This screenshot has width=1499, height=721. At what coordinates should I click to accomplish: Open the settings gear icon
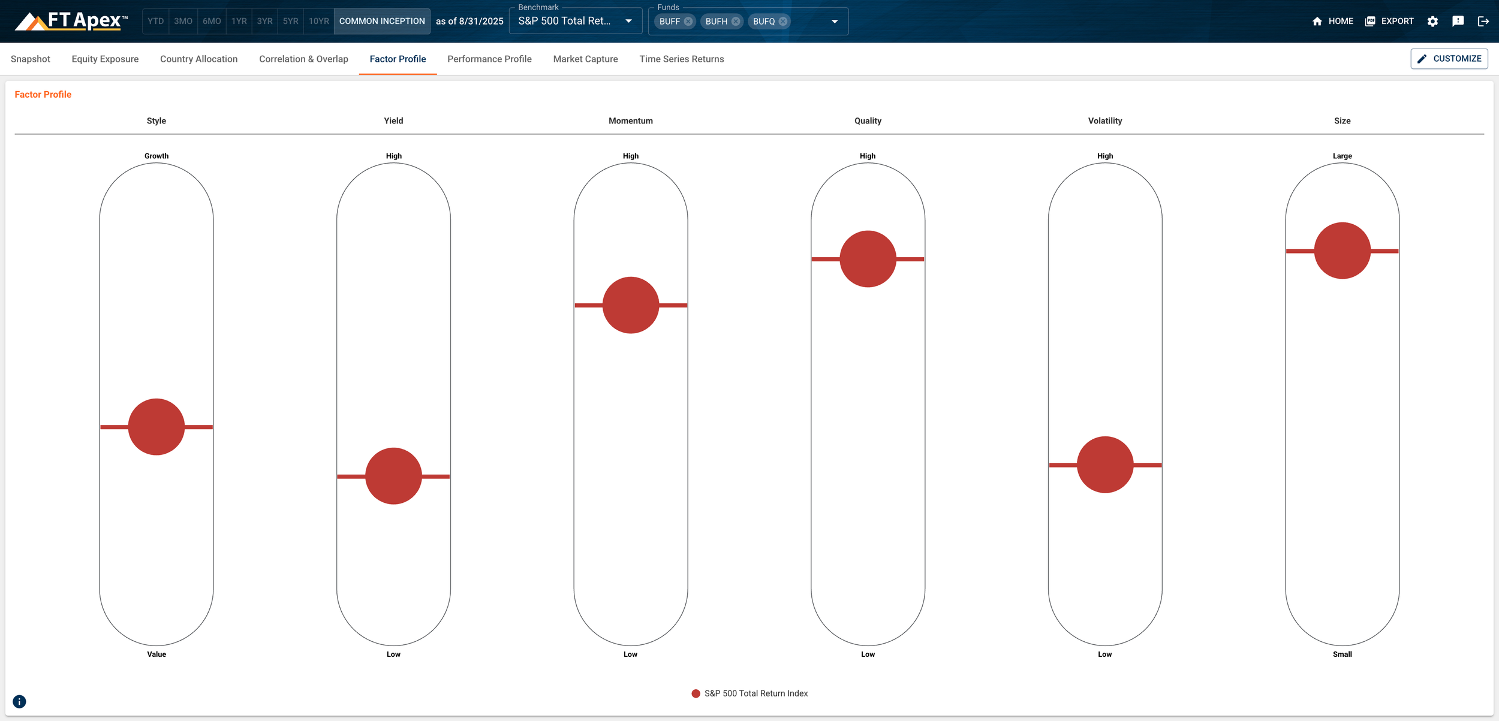coord(1432,21)
